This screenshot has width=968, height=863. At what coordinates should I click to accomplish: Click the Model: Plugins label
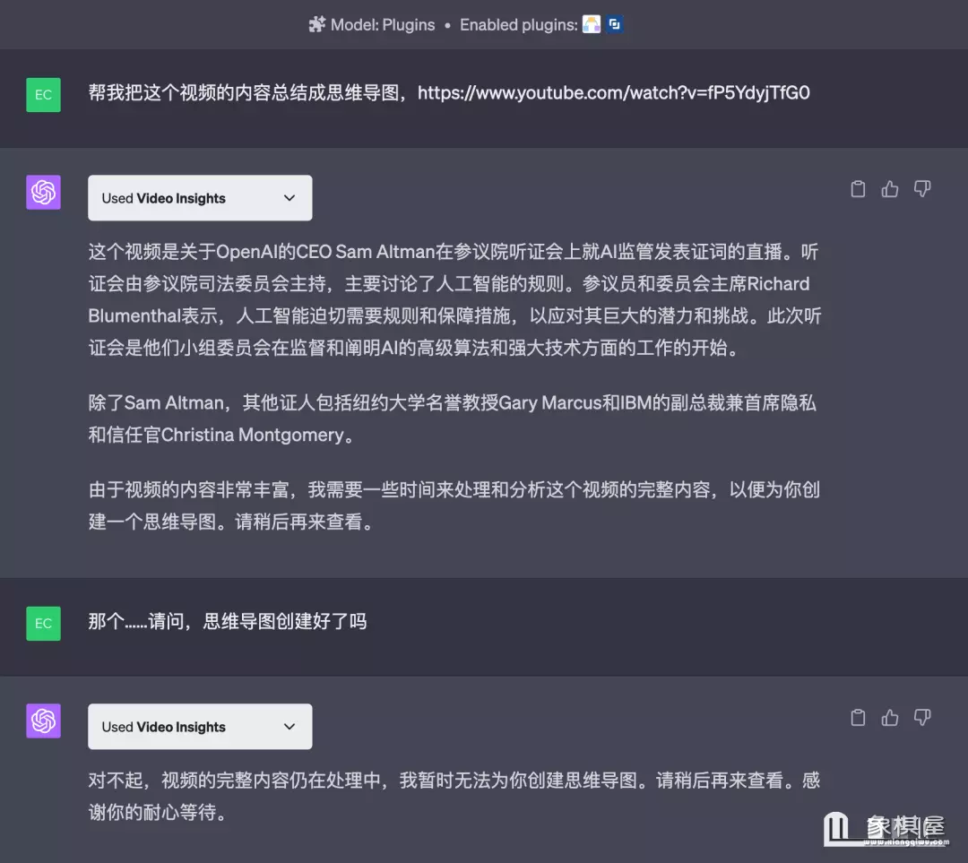[383, 25]
